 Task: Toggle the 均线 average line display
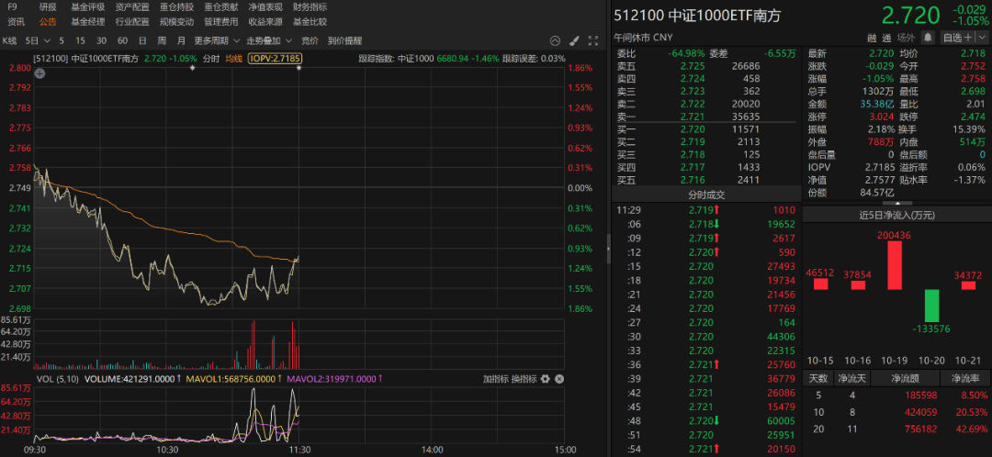(x=234, y=59)
